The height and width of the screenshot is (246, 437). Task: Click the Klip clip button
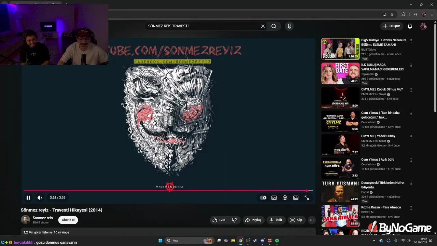tap(296, 220)
